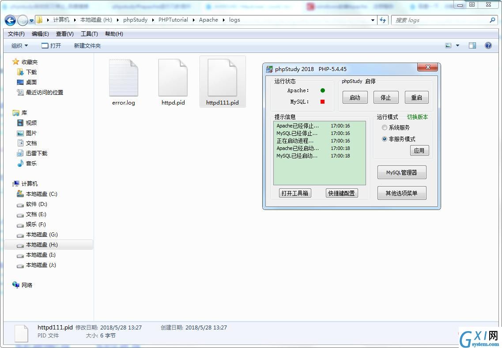Click the 切换版本 link
Image resolution: width=502 pixels, height=348 pixels.
coord(417,117)
